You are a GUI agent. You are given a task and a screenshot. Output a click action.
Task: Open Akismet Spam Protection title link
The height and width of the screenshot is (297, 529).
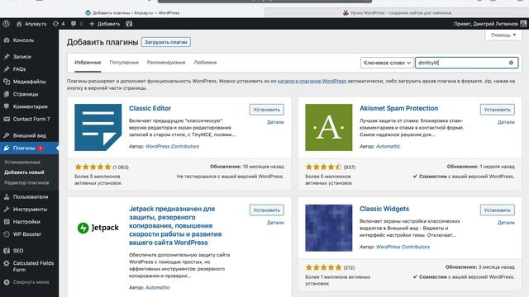tap(398, 108)
